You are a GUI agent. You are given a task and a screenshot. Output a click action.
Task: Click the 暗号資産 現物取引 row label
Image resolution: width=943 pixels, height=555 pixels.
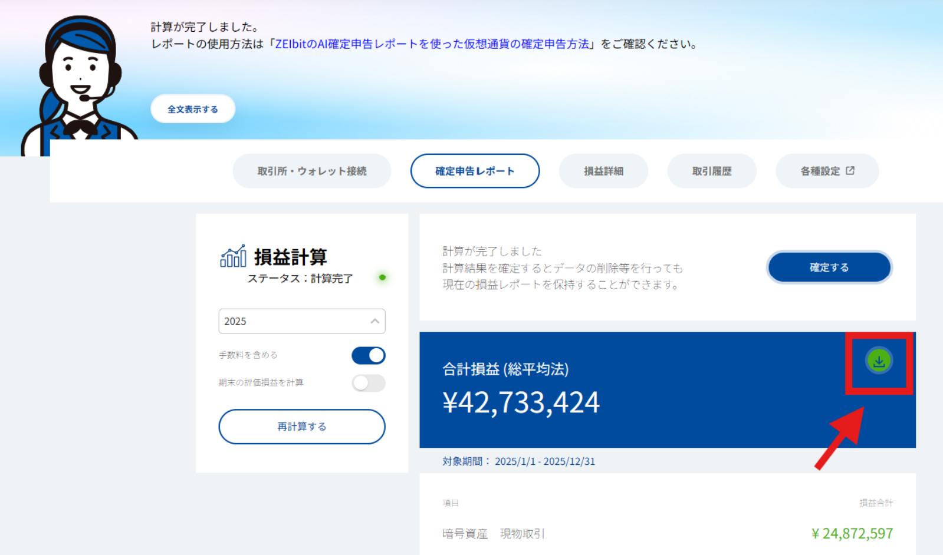point(494,534)
